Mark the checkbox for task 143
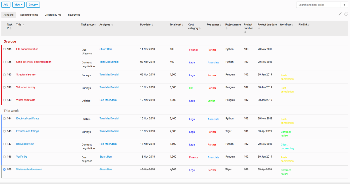This screenshot has width=350, height=184. (x=4, y=100)
